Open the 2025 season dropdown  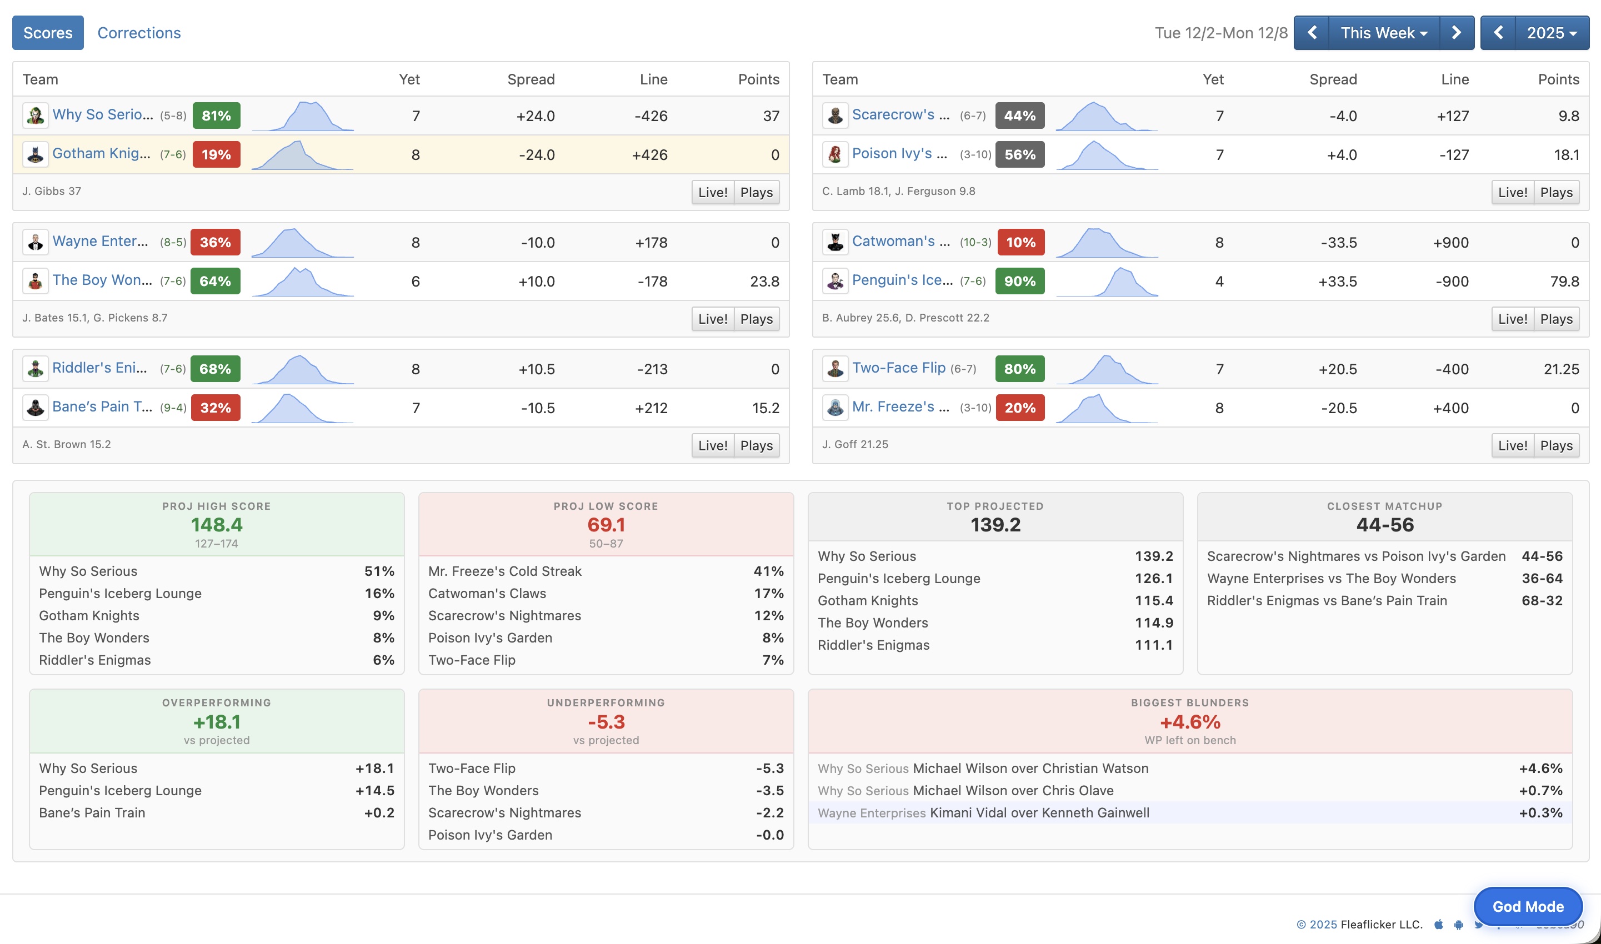tap(1552, 33)
